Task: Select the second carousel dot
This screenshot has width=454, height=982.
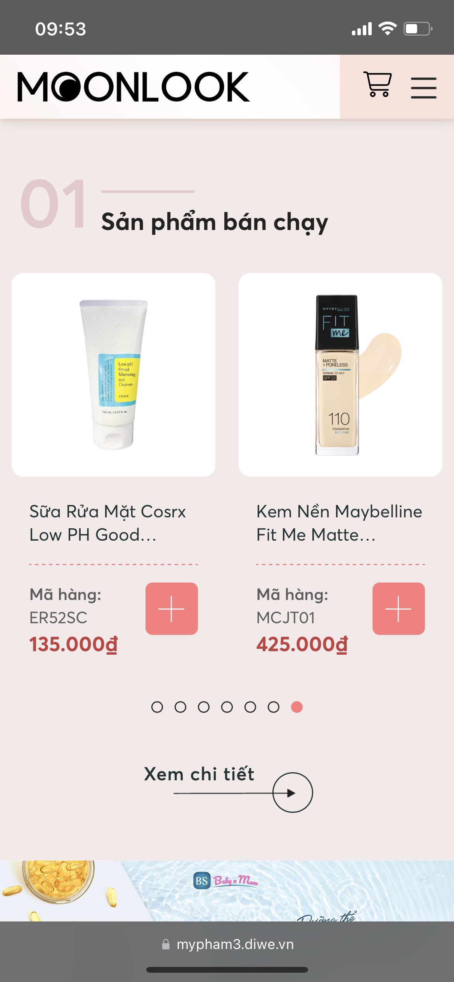Action: (x=180, y=707)
